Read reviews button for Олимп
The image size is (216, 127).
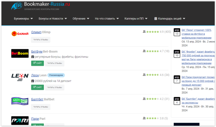point(41,39)
